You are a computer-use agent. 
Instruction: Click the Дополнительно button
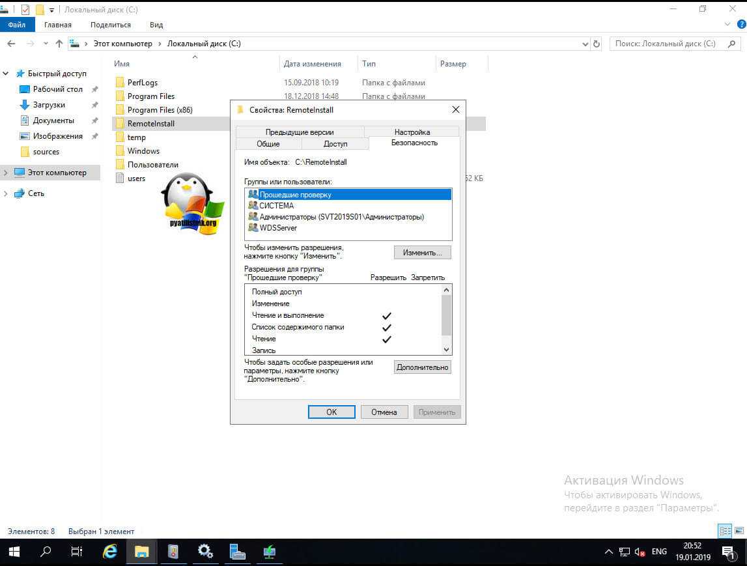(x=422, y=367)
